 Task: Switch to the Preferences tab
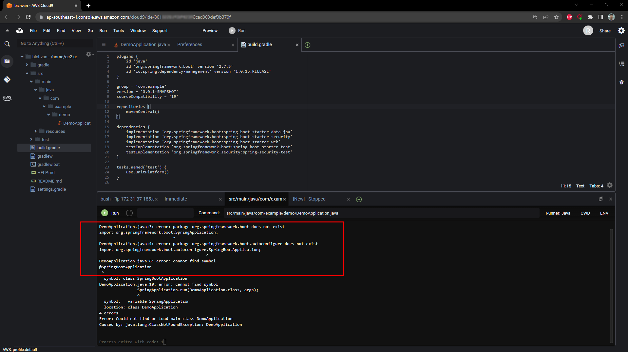click(x=190, y=44)
